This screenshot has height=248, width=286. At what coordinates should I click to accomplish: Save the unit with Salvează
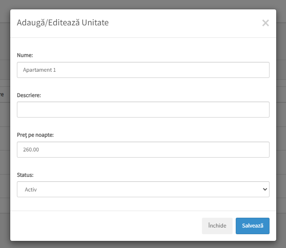tap(253, 226)
